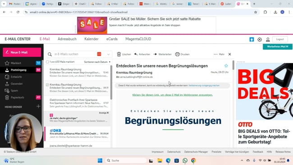Close the opened email view
This screenshot has height=165, width=293.
[229, 54]
